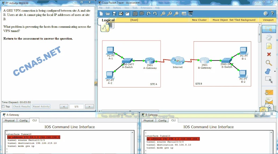
Task: Click Set Tiled Background button
Action: pyautogui.click(x=242, y=20)
